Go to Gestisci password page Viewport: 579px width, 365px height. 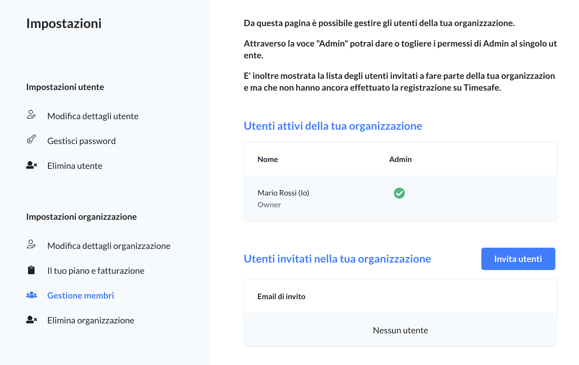click(81, 141)
